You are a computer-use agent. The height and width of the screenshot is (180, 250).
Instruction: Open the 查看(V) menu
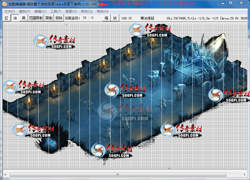click(71, 11)
